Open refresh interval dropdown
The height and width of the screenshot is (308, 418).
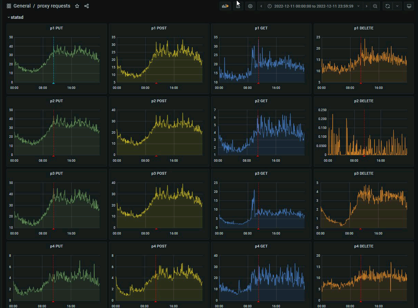tap(397, 6)
